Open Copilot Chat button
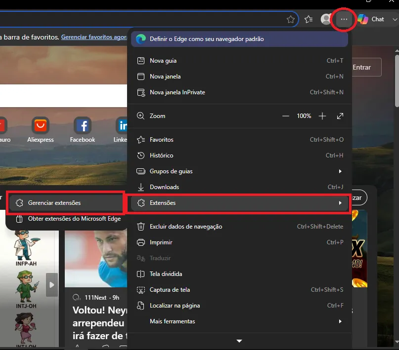 click(x=371, y=19)
